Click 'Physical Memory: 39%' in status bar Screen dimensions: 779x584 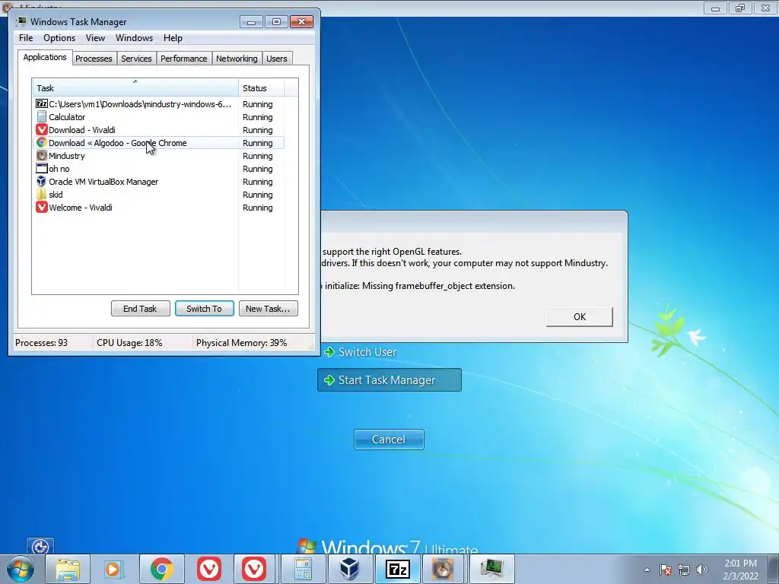tap(241, 343)
